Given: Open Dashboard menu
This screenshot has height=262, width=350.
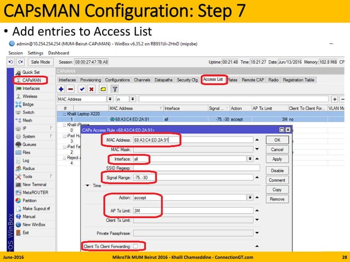Looking at the screenshot, I should click(x=59, y=53).
